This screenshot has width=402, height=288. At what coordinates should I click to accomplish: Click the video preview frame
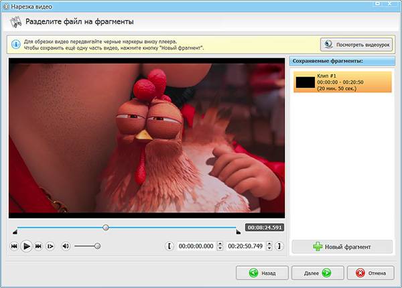click(x=147, y=138)
